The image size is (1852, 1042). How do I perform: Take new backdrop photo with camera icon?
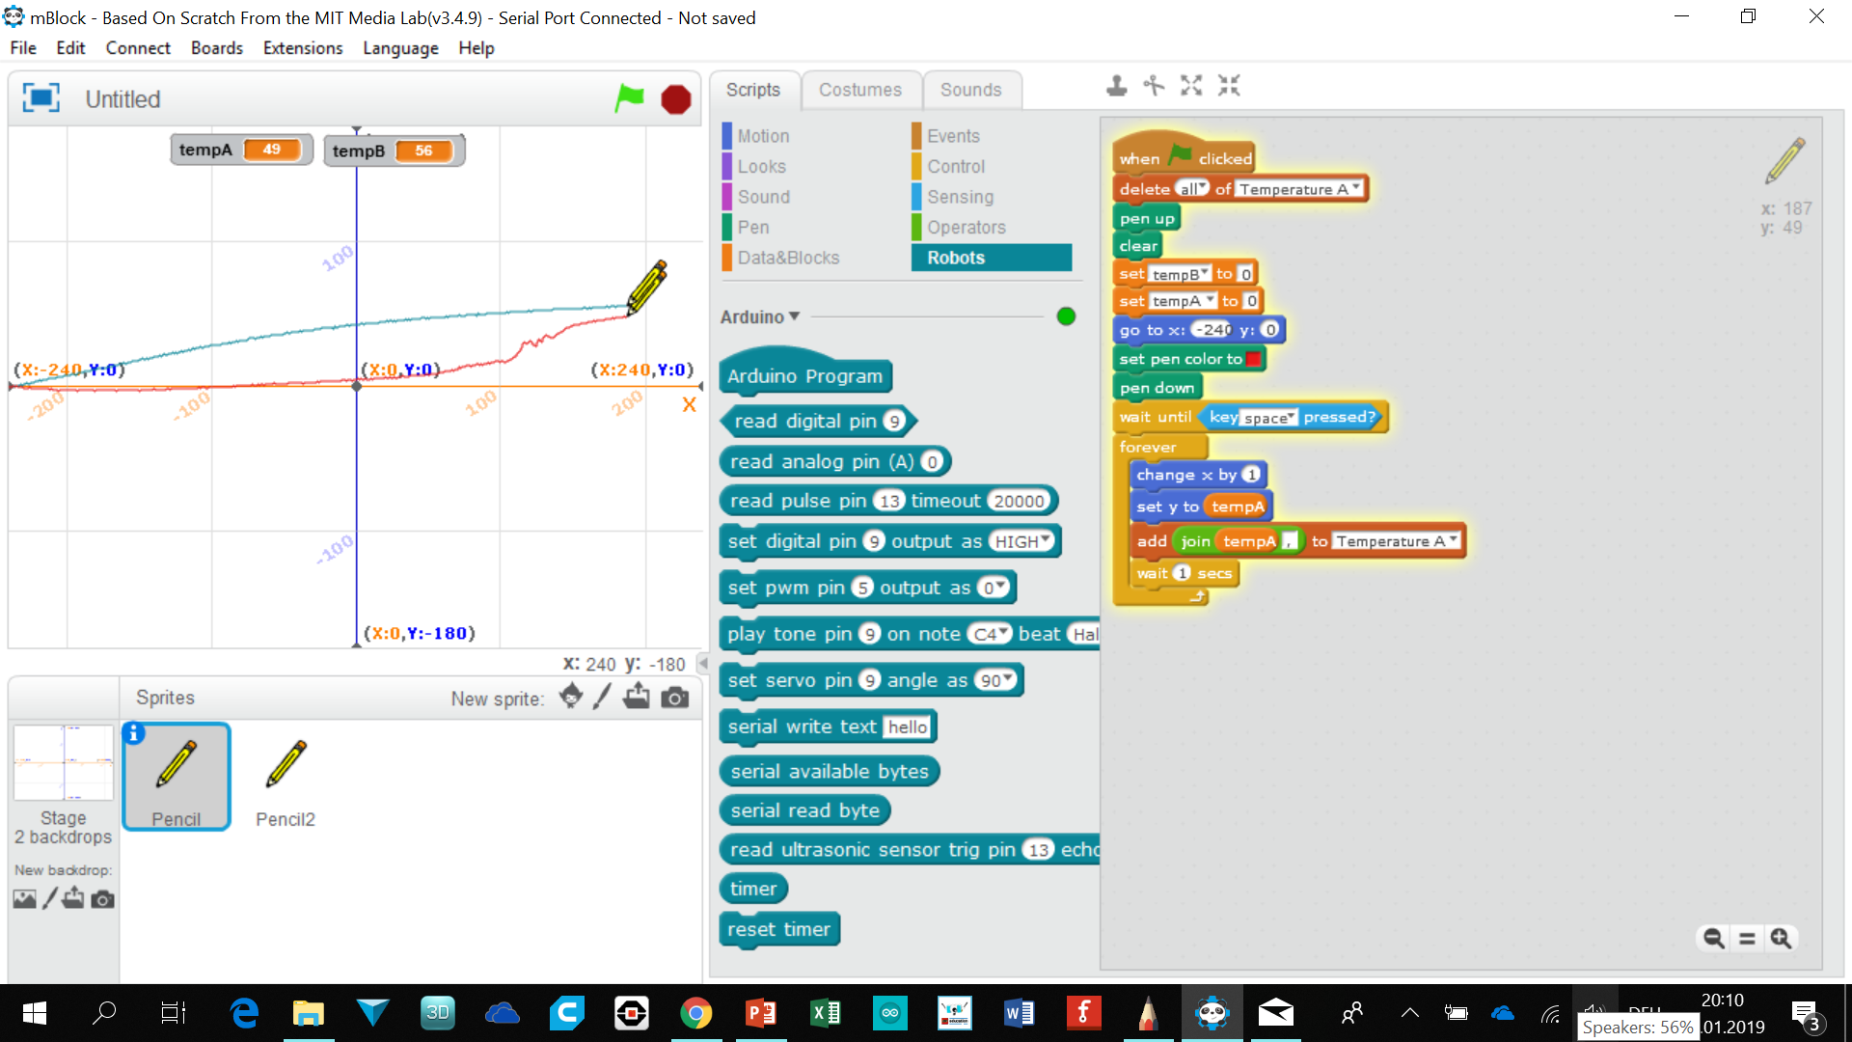(103, 899)
